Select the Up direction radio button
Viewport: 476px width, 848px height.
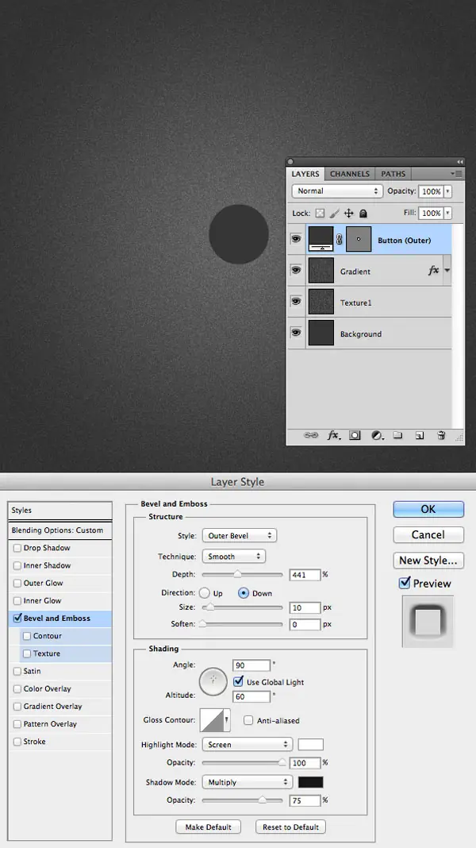(205, 593)
